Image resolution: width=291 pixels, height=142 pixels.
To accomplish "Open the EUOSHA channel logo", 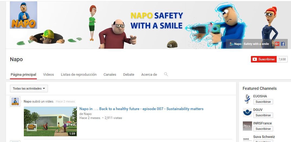I will 247,99.
